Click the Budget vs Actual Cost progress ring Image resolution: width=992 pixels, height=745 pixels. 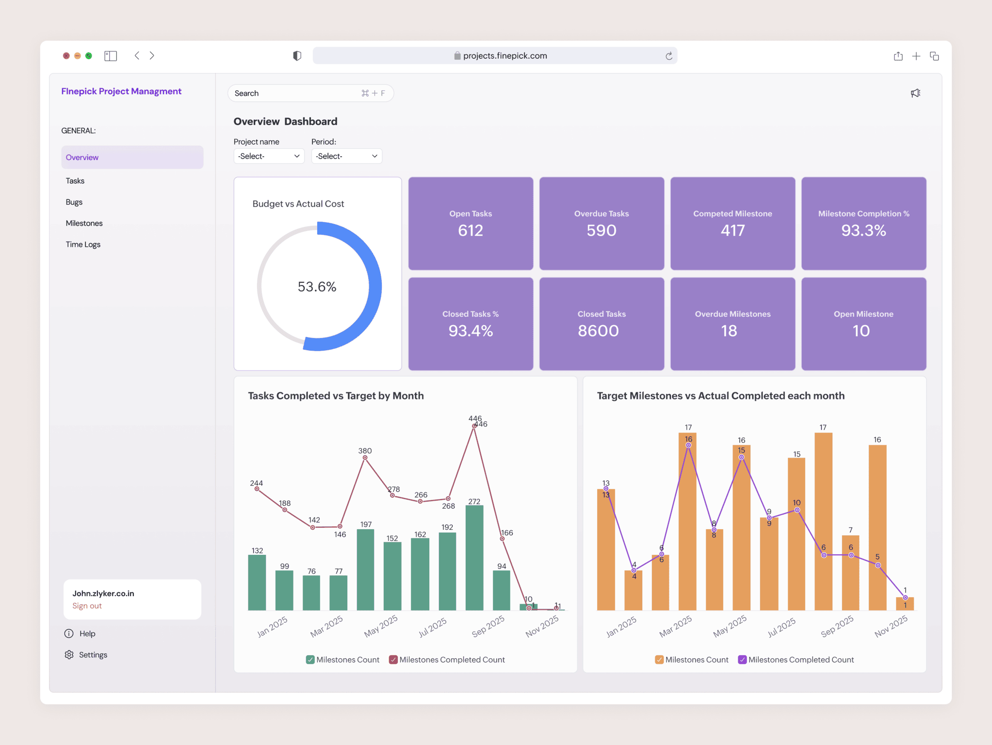318,287
